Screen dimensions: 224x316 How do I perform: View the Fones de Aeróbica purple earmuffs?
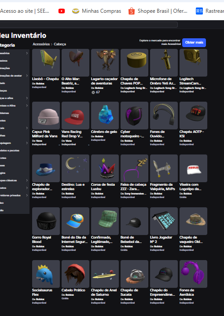pos(193,274)
